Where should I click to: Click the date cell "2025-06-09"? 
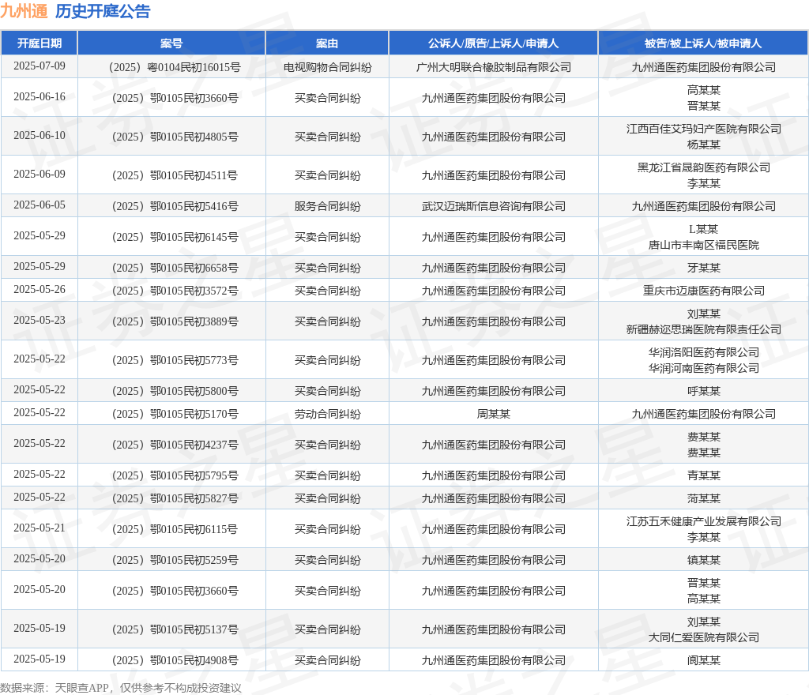(x=40, y=175)
